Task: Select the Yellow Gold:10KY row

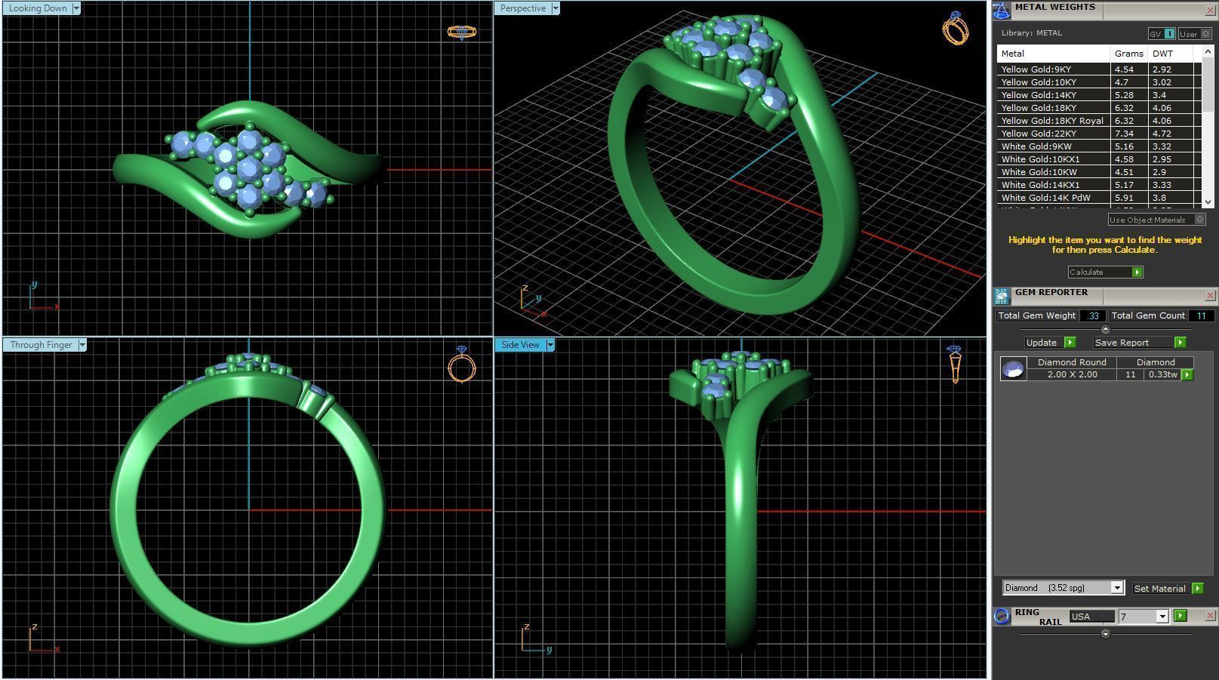Action: [1099, 82]
